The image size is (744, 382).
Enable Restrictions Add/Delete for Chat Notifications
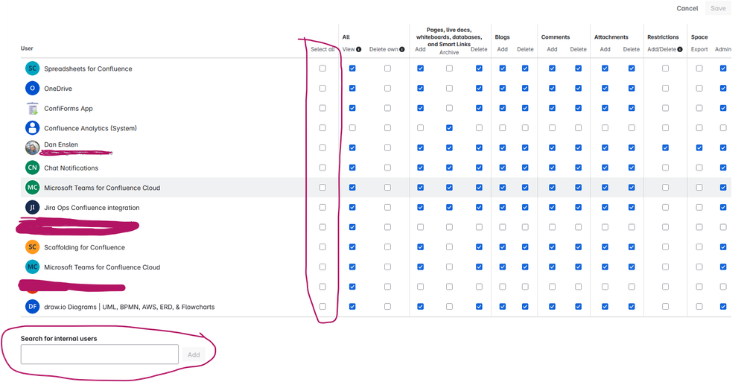pos(665,168)
